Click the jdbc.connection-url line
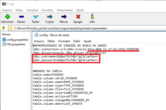Screen dimensions: 166x110 tap(86, 49)
